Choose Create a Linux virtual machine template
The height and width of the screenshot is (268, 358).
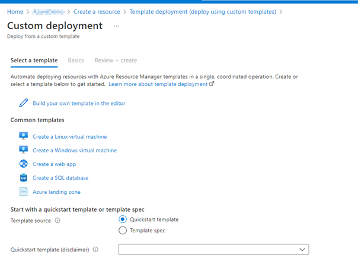[69, 136]
